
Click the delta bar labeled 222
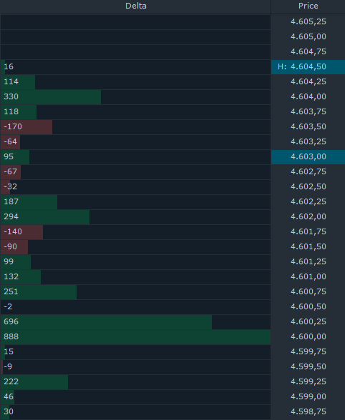pyautogui.click(x=34, y=381)
